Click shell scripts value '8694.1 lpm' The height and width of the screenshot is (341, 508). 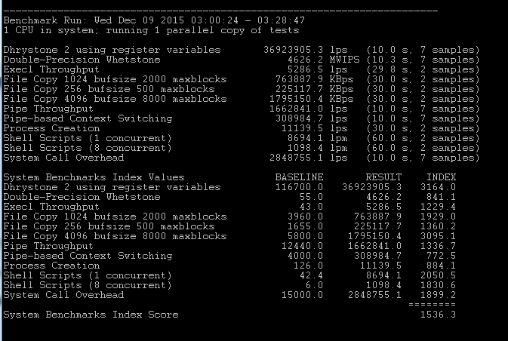tap(318, 138)
